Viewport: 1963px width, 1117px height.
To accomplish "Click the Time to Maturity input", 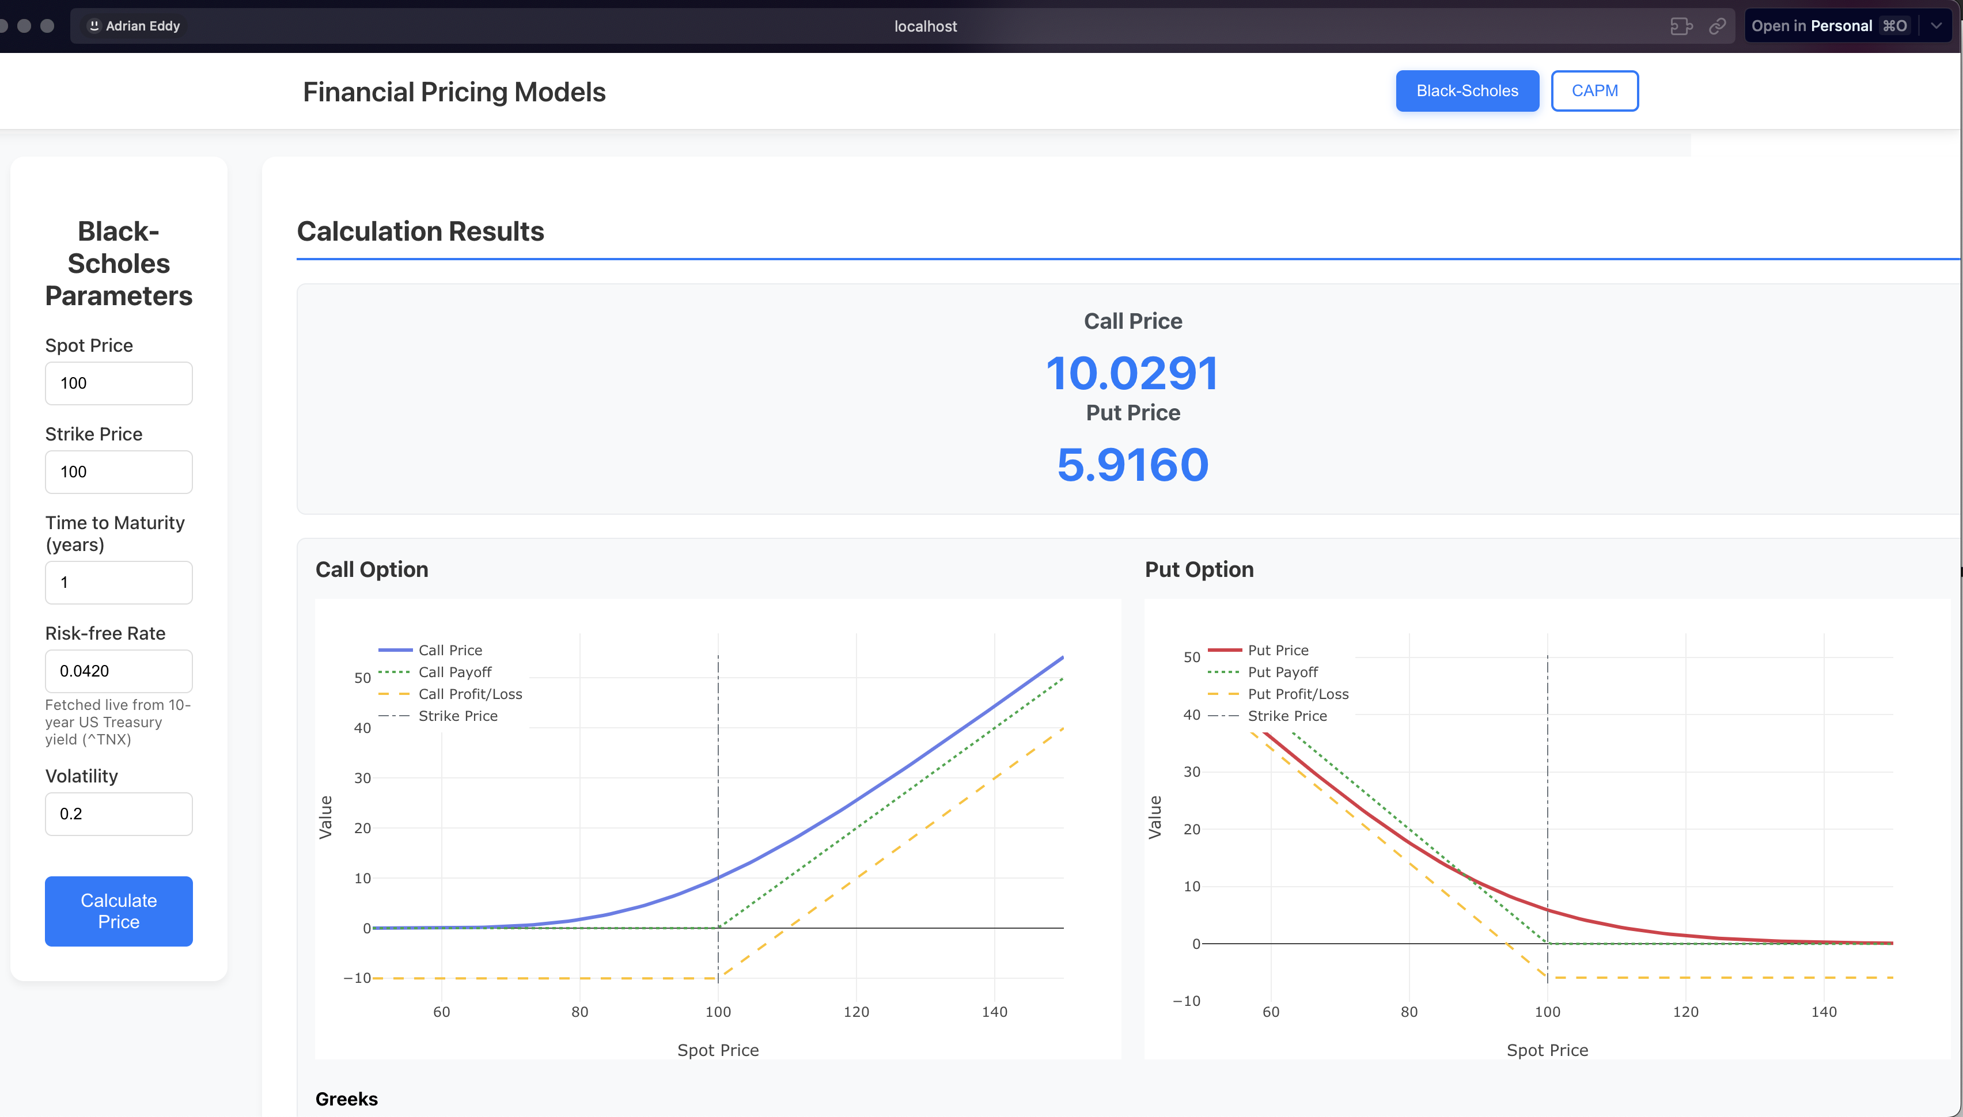I will (118, 582).
